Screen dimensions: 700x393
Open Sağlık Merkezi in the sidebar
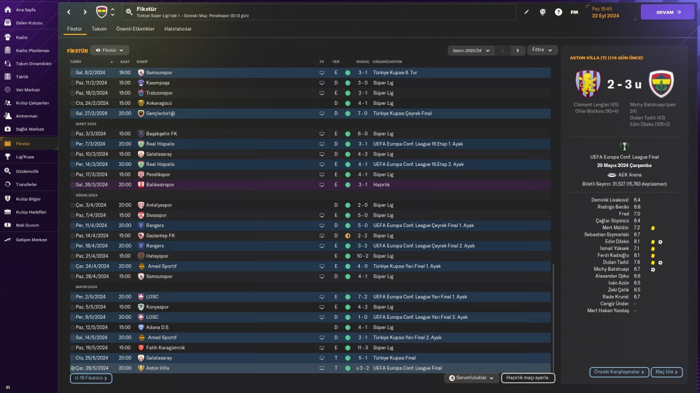tap(28, 129)
